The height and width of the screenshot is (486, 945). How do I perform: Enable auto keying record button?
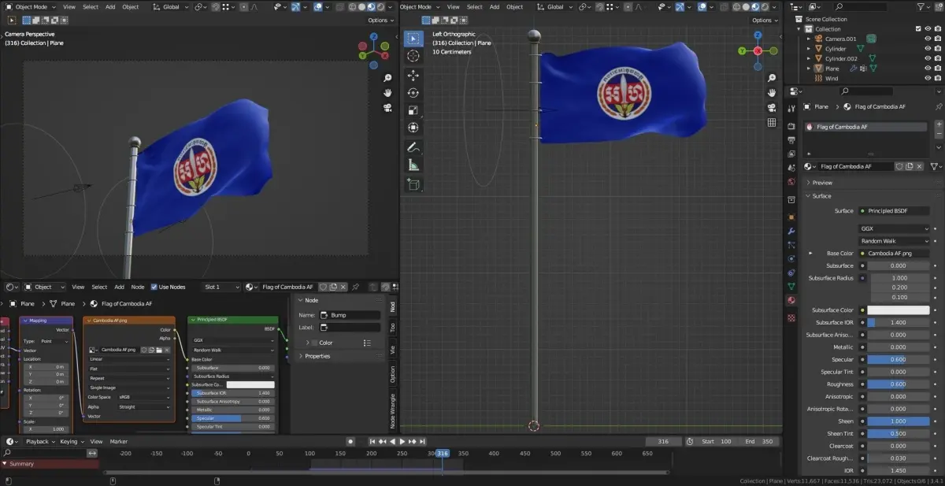click(351, 442)
